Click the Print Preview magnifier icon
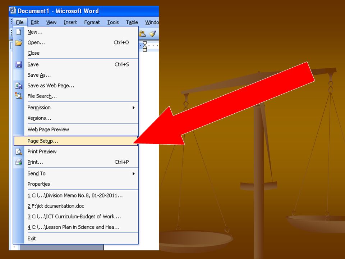The height and width of the screenshot is (259, 345). pyautogui.click(x=19, y=151)
